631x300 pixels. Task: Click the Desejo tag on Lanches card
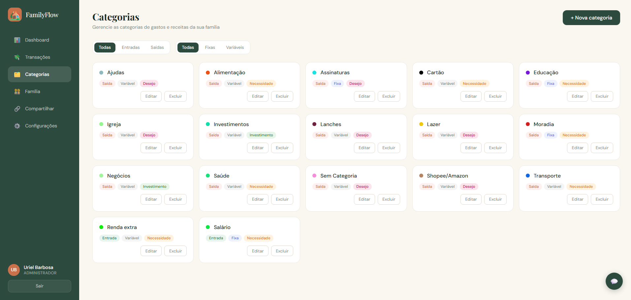[362, 135]
